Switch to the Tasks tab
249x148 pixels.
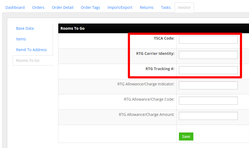point(166,7)
